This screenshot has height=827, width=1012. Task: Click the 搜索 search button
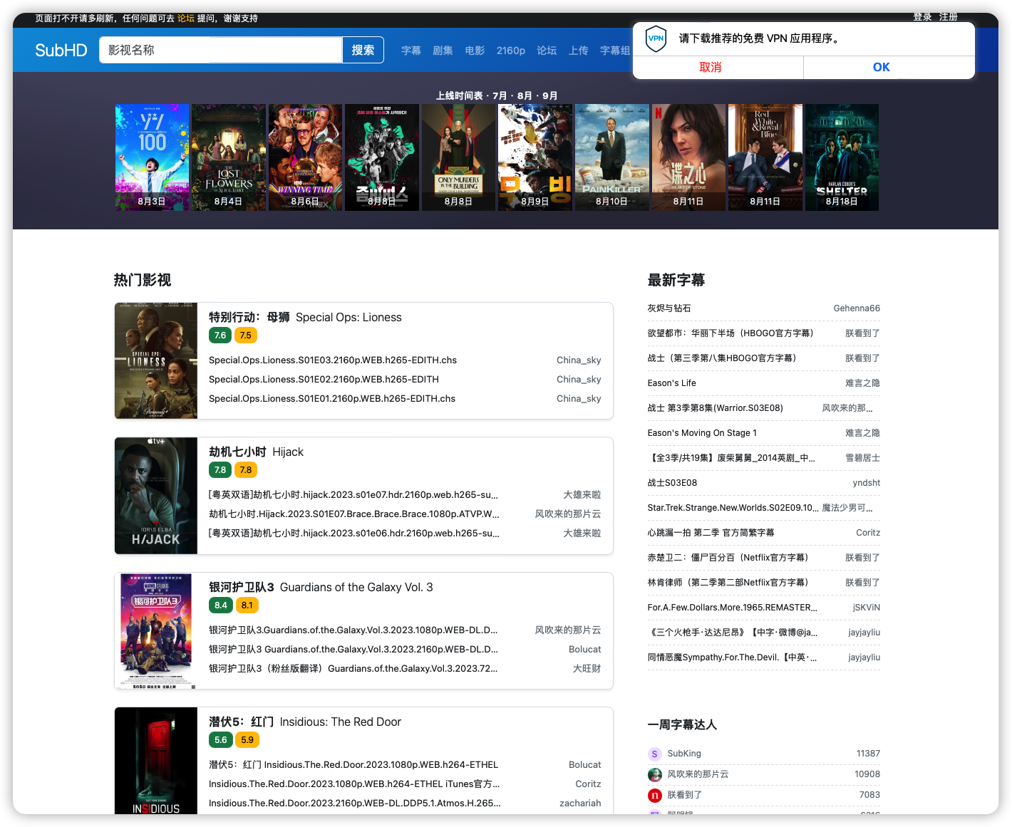(x=363, y=50)
